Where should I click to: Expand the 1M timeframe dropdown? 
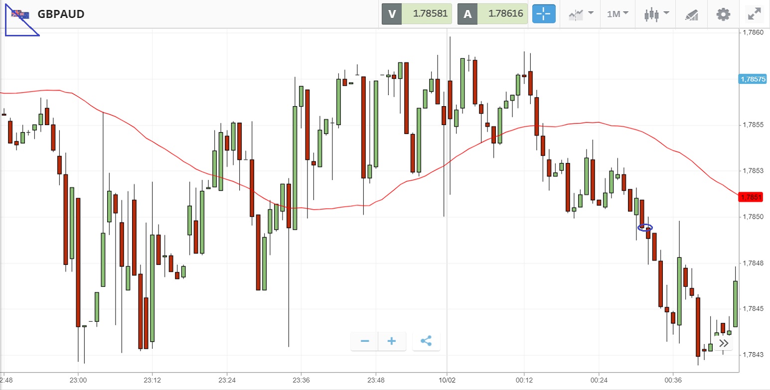(617, 14)
